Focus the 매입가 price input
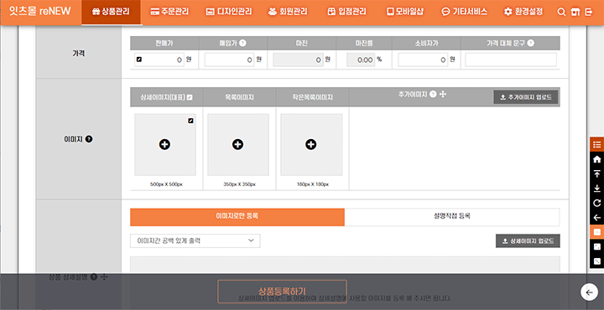This screenshot has width=604, height=310. (x=229, y=59)
